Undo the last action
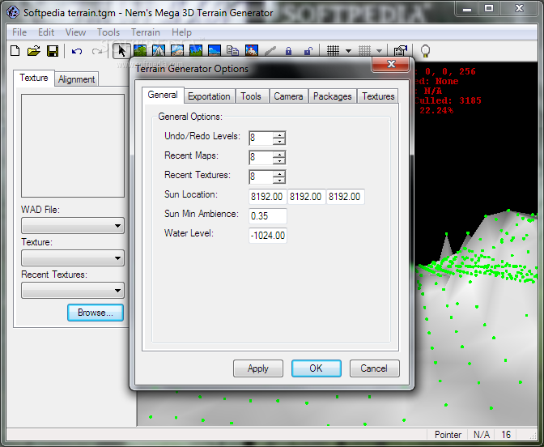544x447 pixels. coord(77,51)
